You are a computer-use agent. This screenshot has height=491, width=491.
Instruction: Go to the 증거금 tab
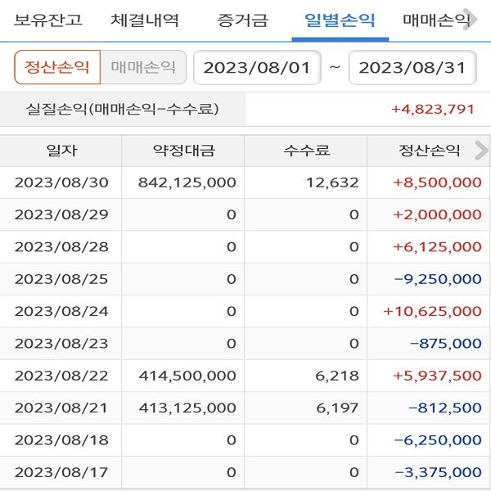242,20
